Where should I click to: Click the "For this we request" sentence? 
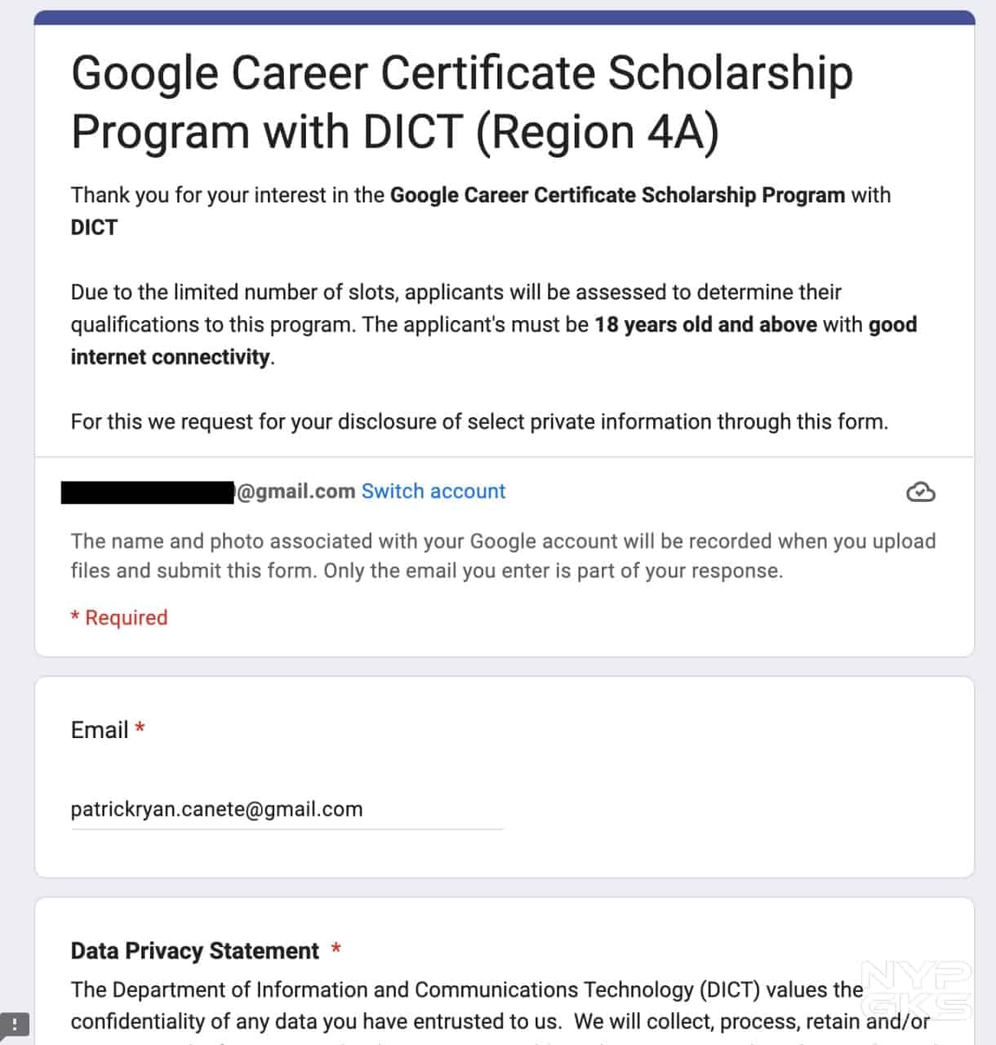click(479, 422)
